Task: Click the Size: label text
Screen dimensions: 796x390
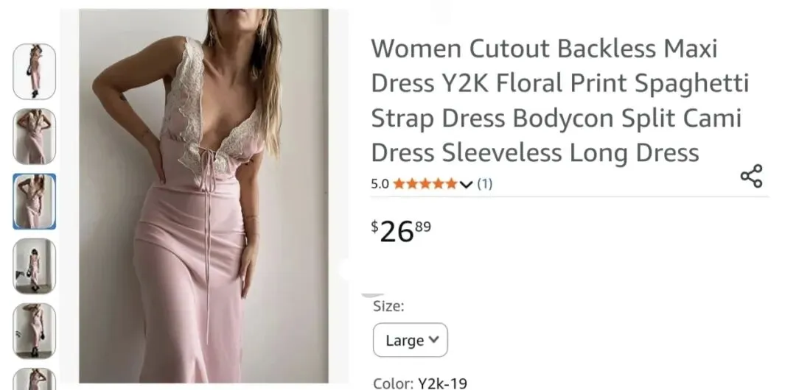Action: tap(388, 306)
